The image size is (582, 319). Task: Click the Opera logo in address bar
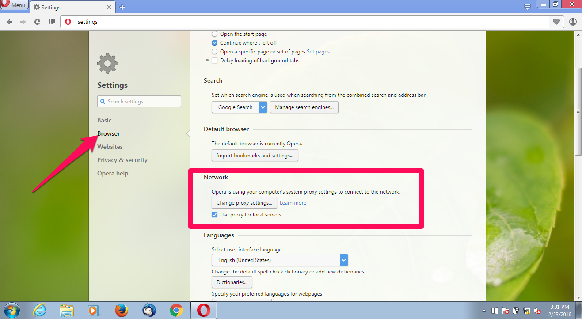coord(68,22)
